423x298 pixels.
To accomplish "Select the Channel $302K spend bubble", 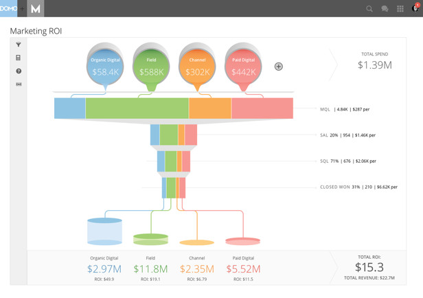I will click(197, 67).
